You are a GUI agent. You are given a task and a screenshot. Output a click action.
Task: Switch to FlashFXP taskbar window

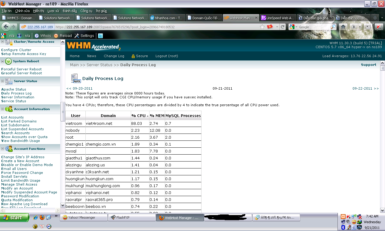[x=132, y=217]
